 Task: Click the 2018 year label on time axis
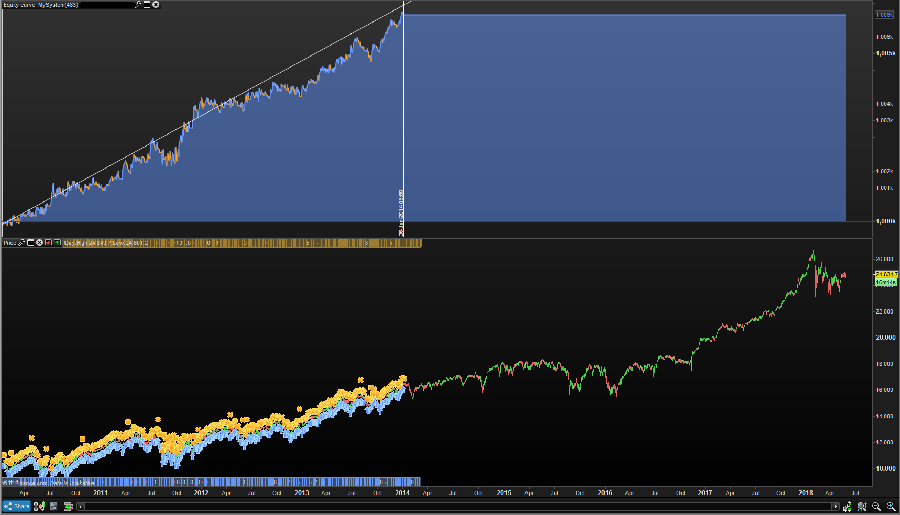pyautogui.click(x=806, y=493)
